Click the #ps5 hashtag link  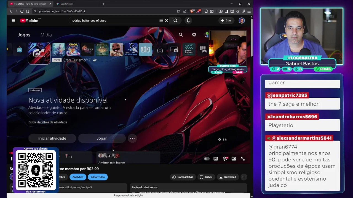click(89, 187)
